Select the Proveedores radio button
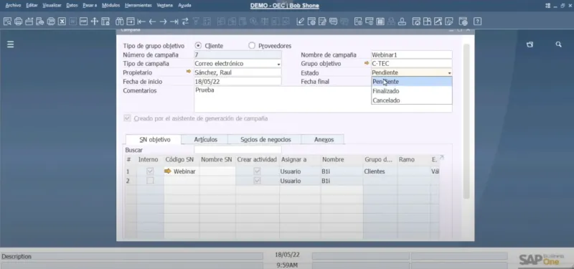Screen dimensions: 574x269 point(252,46)
